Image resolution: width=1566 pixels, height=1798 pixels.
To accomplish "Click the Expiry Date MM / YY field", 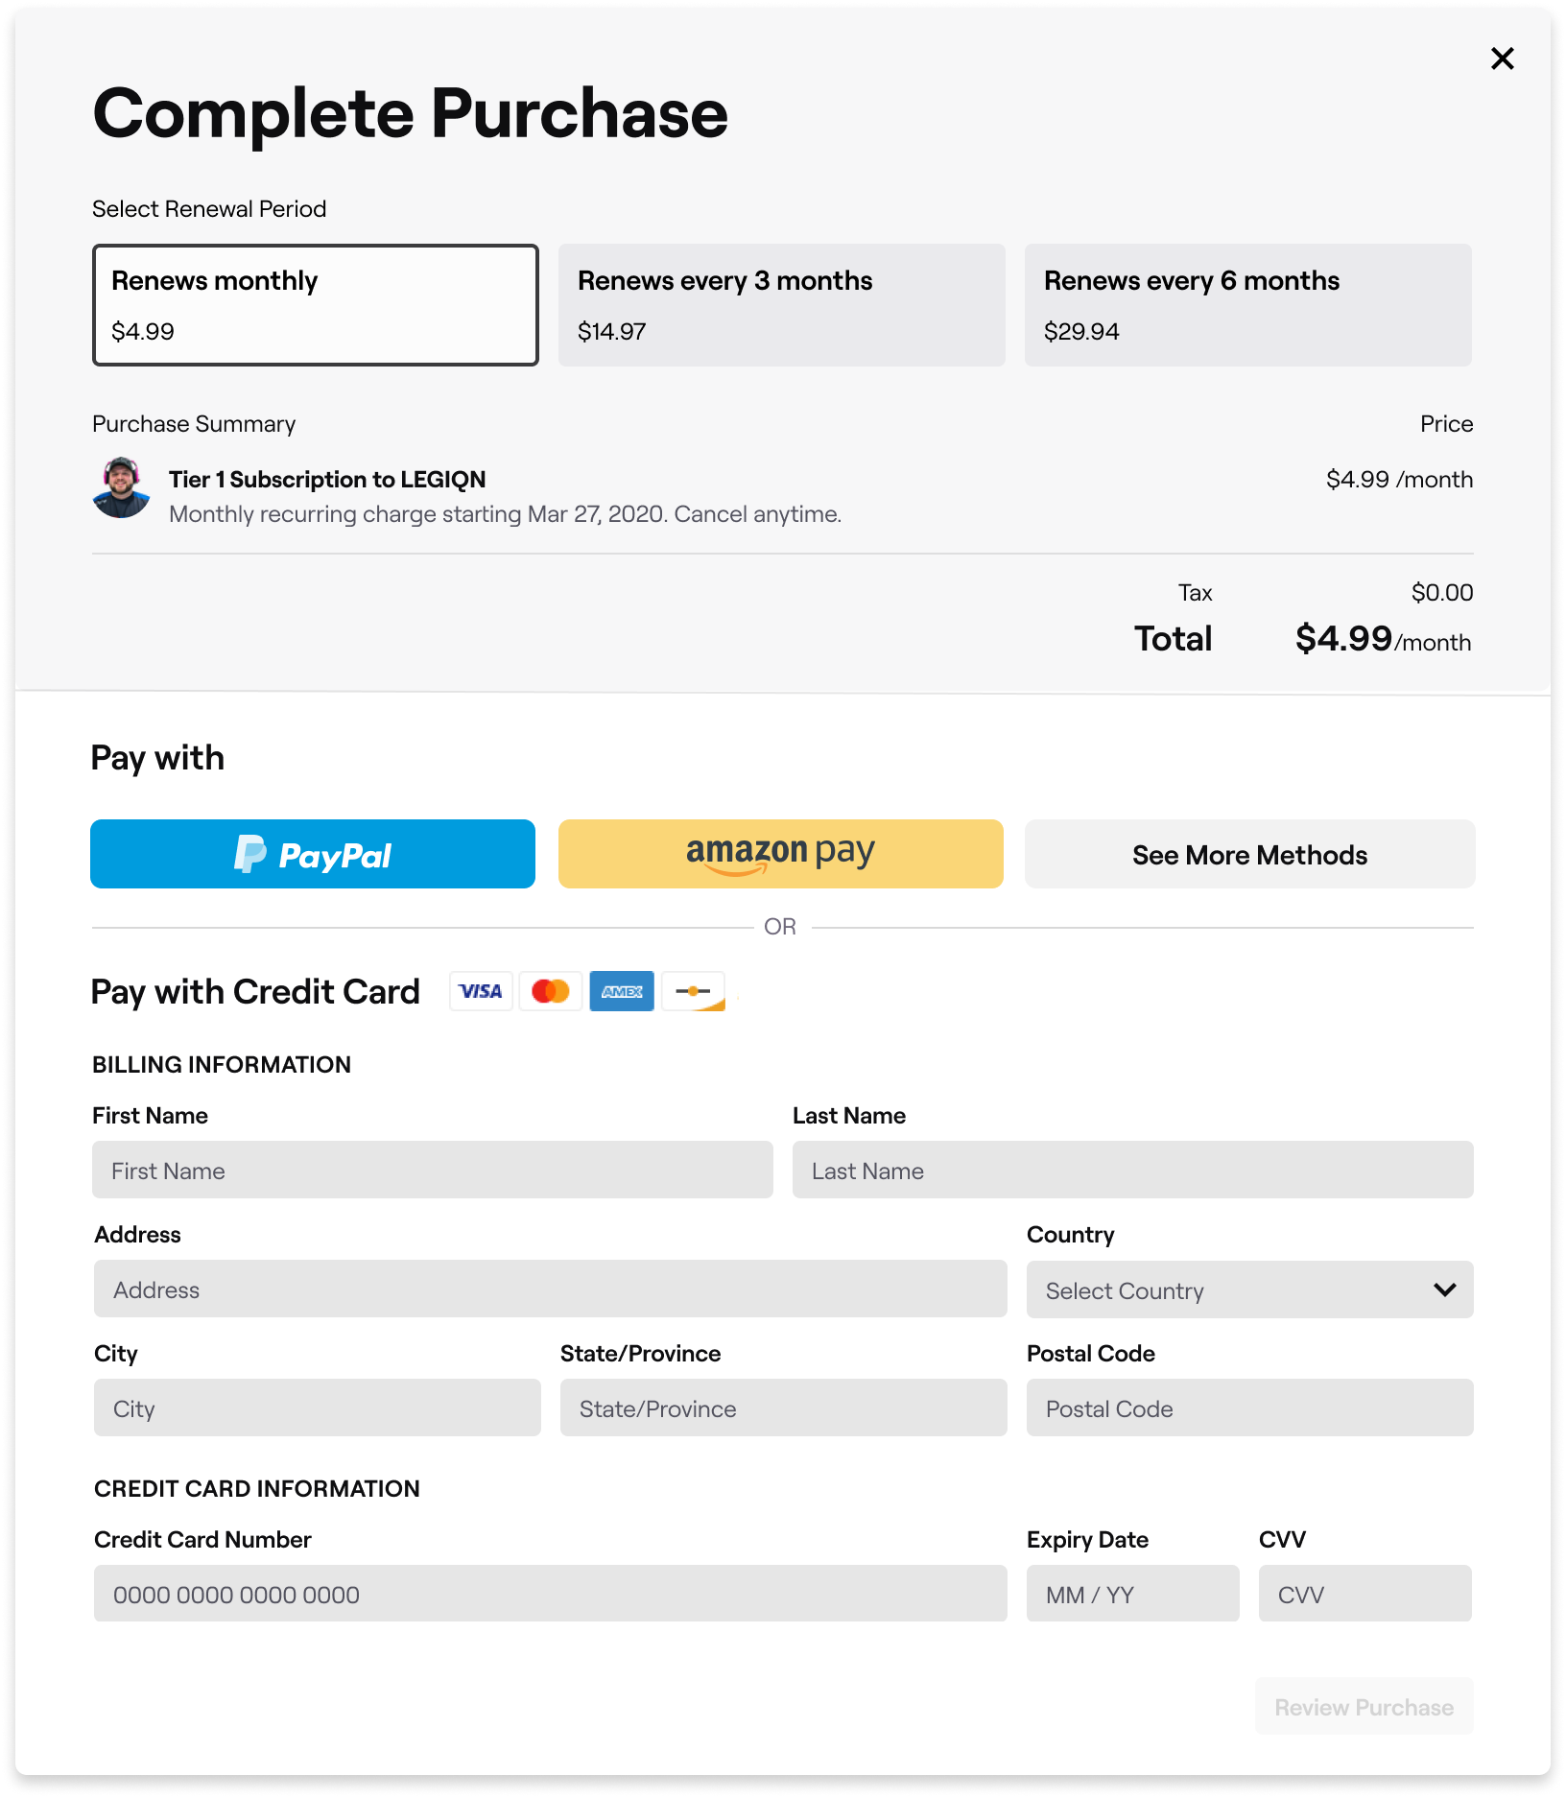I will point(1132,1595).
